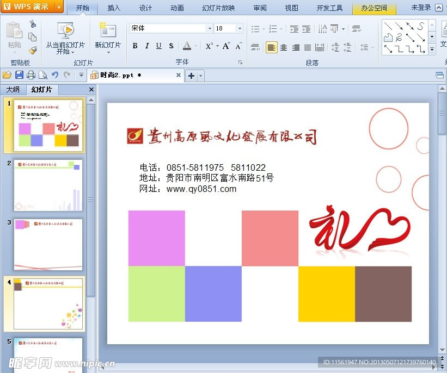Select slide 2 thumbnail
The width and height of the screenshot is (447, 373).
[48, 185]
